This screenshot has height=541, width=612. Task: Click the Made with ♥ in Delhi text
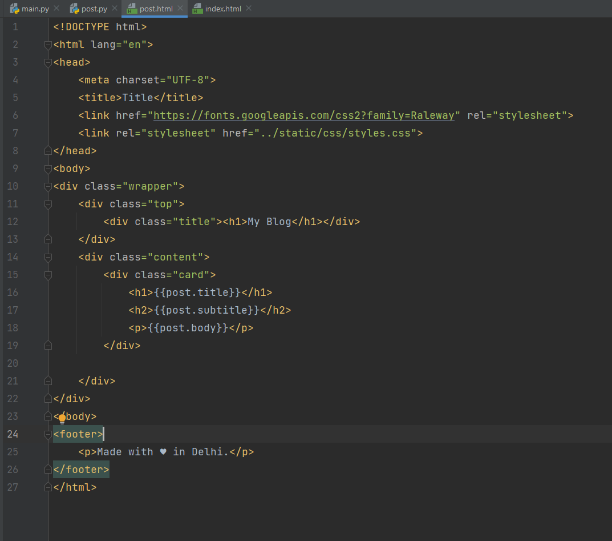163,452
